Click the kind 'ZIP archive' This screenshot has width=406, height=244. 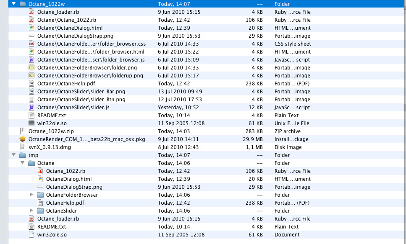click(x=288, y=131)
